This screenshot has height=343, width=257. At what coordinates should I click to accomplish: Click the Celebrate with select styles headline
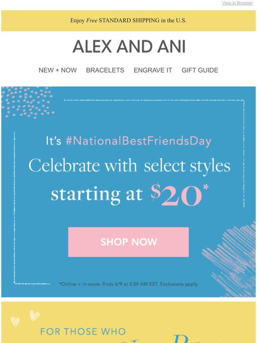(129, 166)
